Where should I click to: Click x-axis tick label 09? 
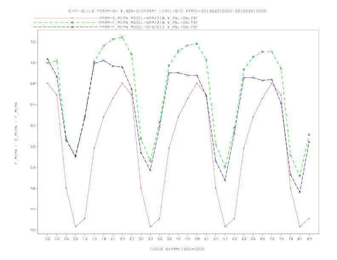pos(75,239)
